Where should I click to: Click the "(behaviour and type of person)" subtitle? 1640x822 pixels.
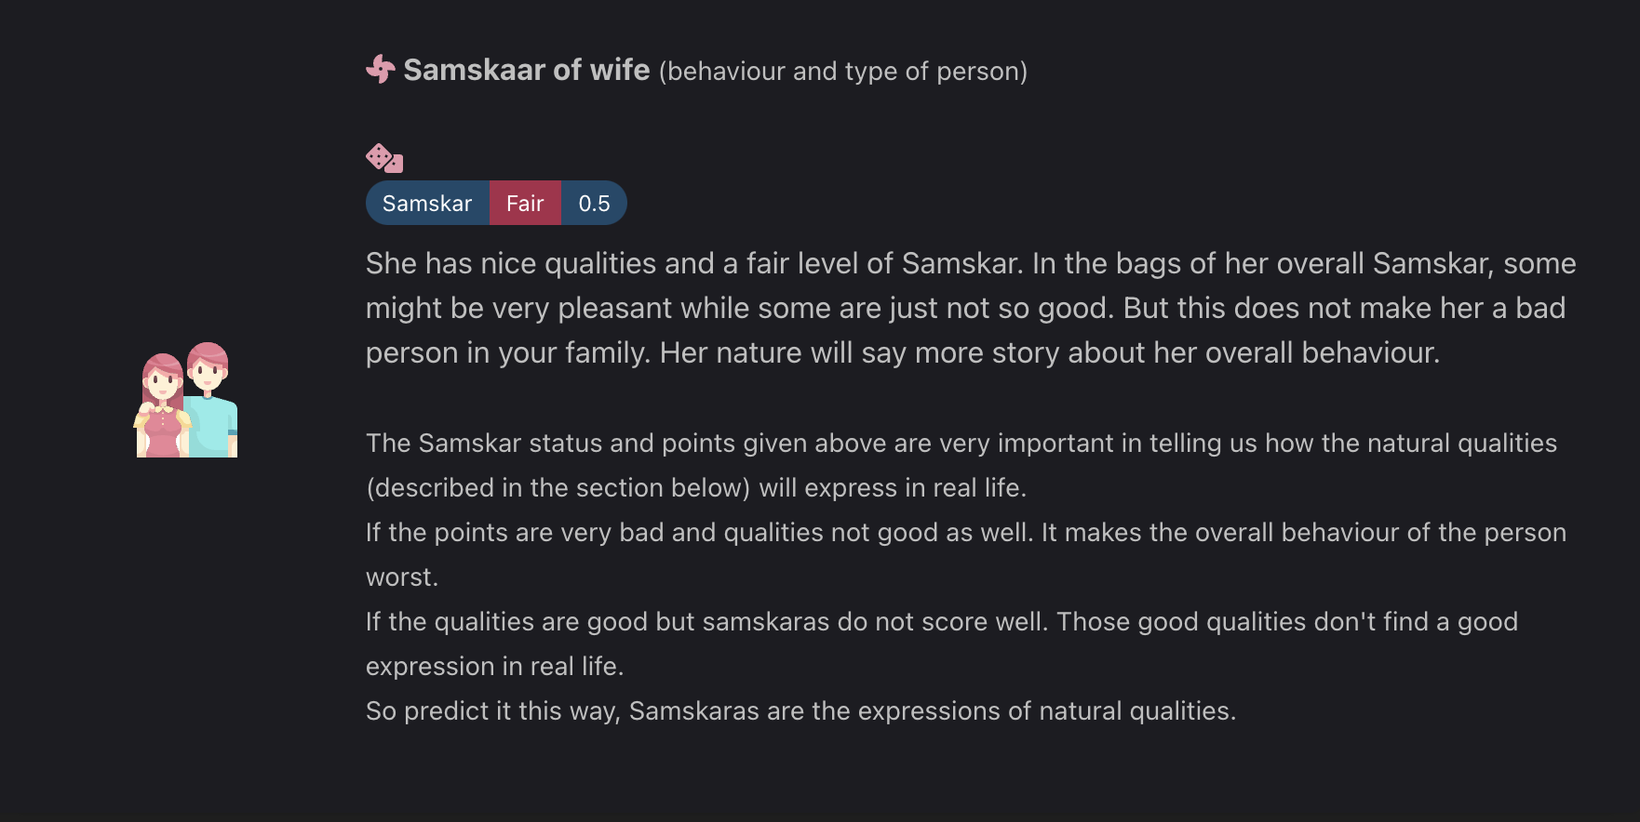(842, 72)
